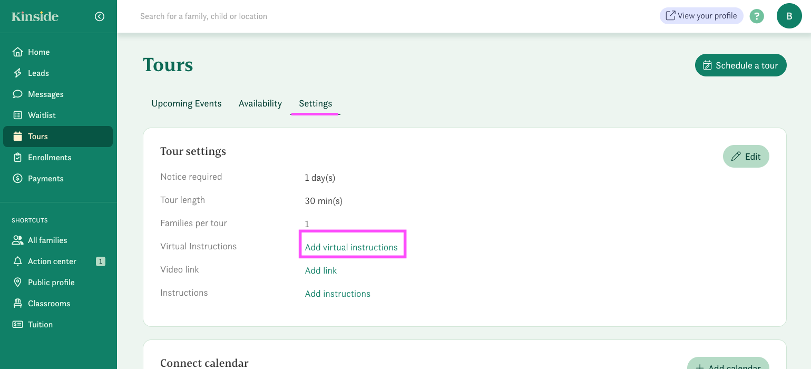
Task: Open the account avatar menu
Action: [789, 16]
